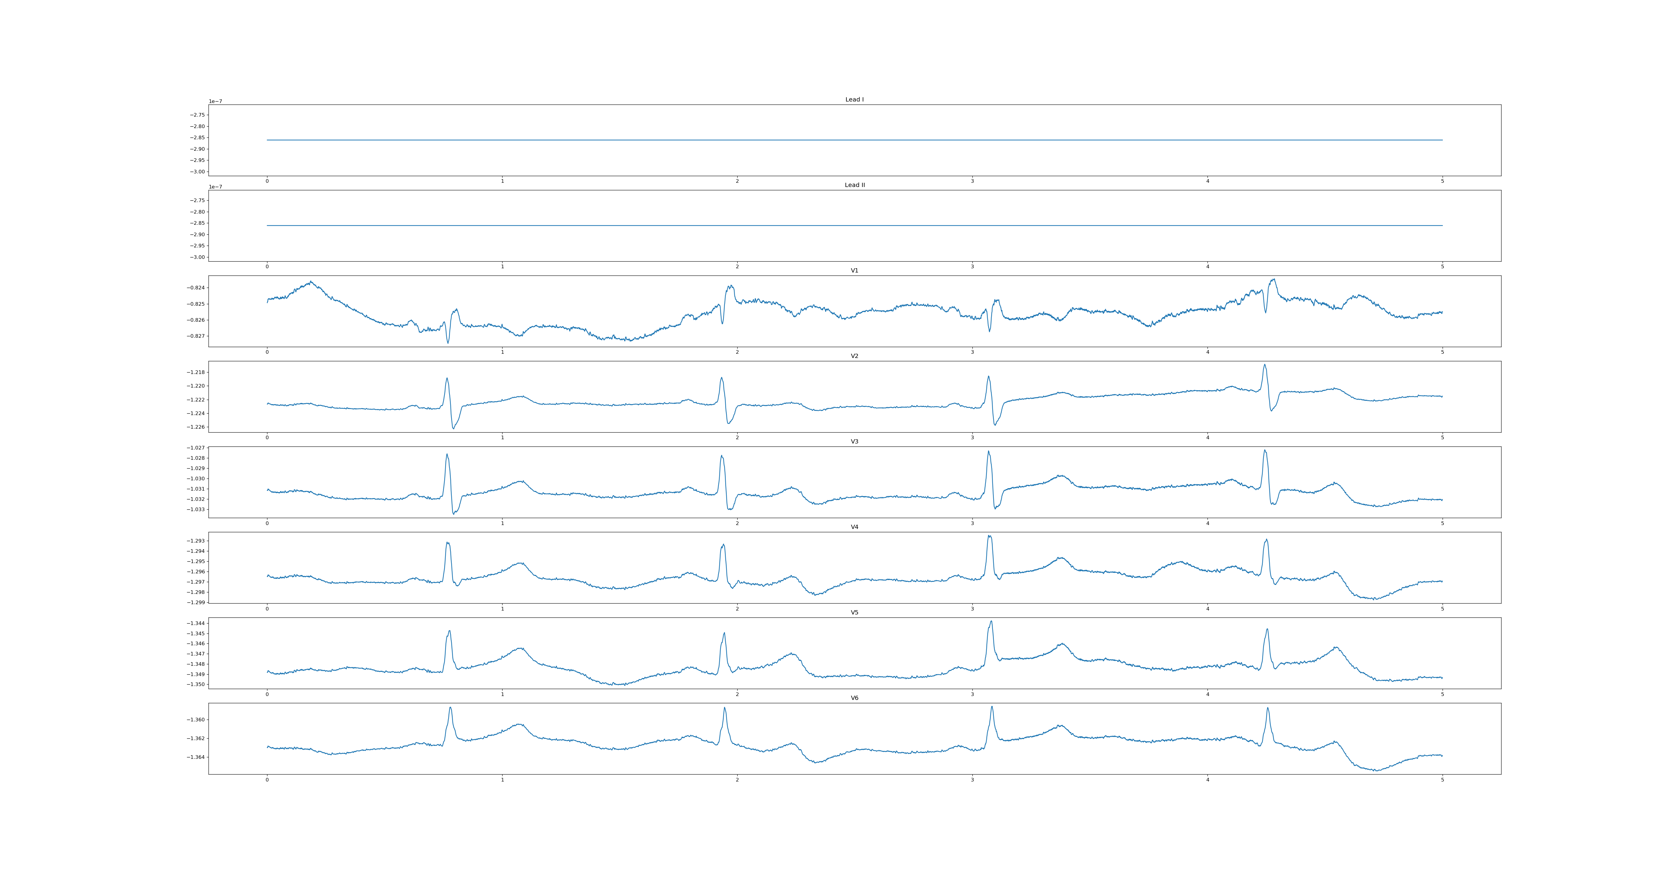
Task: Click the -0.827 y-tick label on V1
Action: point(196,336)
